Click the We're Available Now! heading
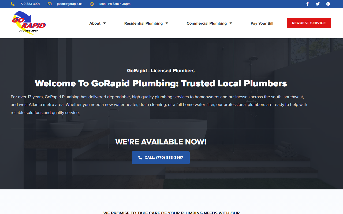The height and width of the screenshot is (214, 343). coord(161,142)
